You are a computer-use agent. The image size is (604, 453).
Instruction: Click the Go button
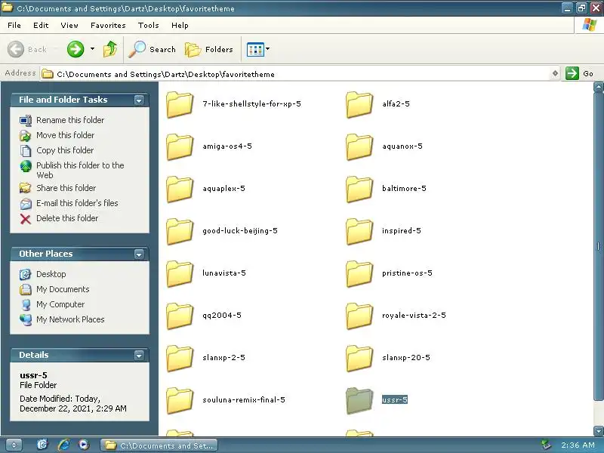coord(579,73)
